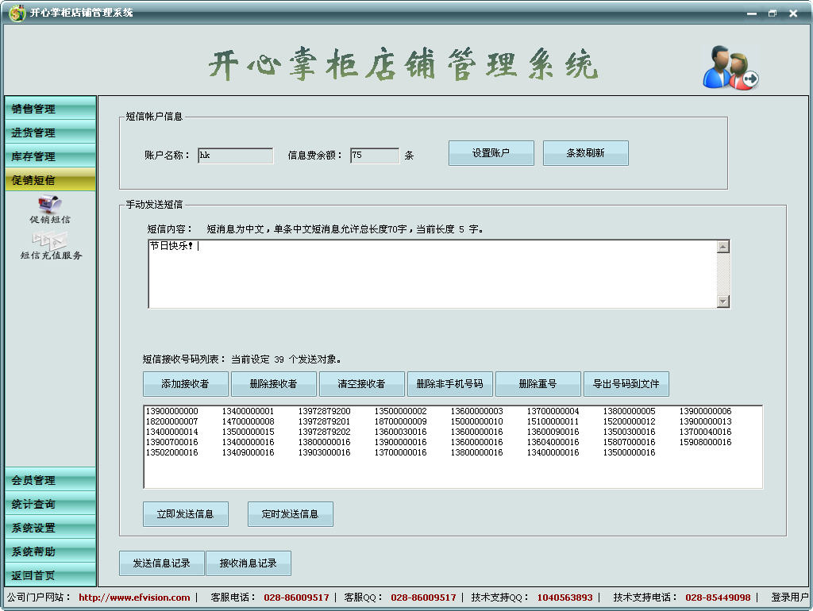Select number 13600030016 in list
This screenshot has height=611, width=813.
400,432
